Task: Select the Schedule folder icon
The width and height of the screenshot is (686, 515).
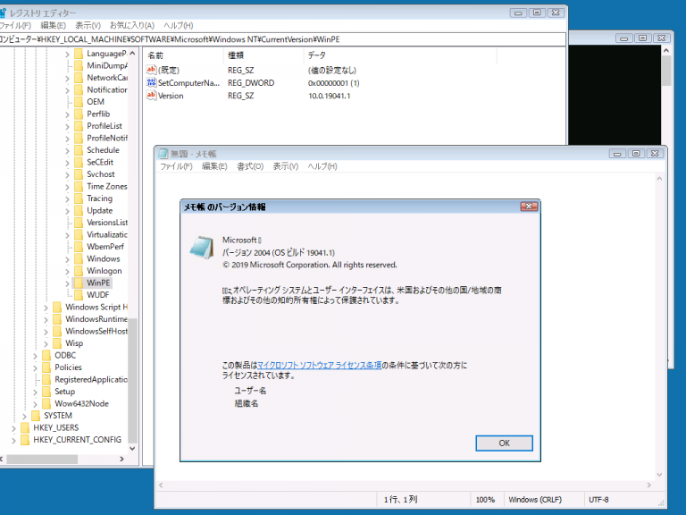Action: point(79,150)
